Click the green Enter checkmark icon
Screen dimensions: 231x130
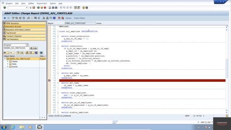[x=5, y=8]
